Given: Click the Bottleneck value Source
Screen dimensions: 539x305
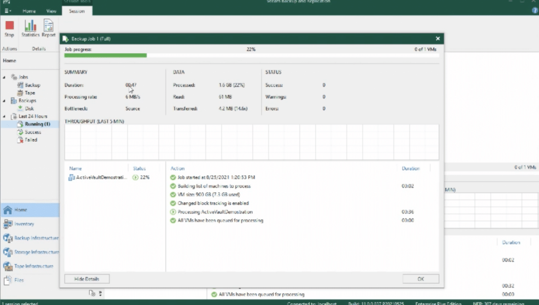Looking at the screenshot, I should tap(133, 109).
